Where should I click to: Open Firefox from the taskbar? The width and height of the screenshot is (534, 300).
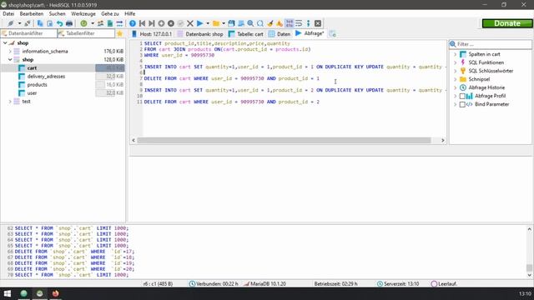[55, 293]
